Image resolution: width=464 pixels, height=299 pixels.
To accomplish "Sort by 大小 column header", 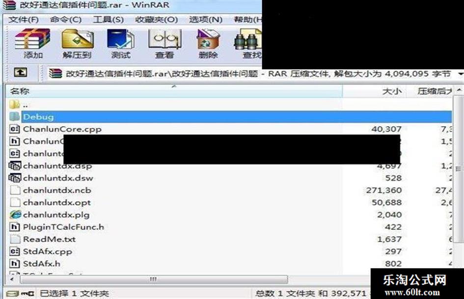I will [375, 91].
